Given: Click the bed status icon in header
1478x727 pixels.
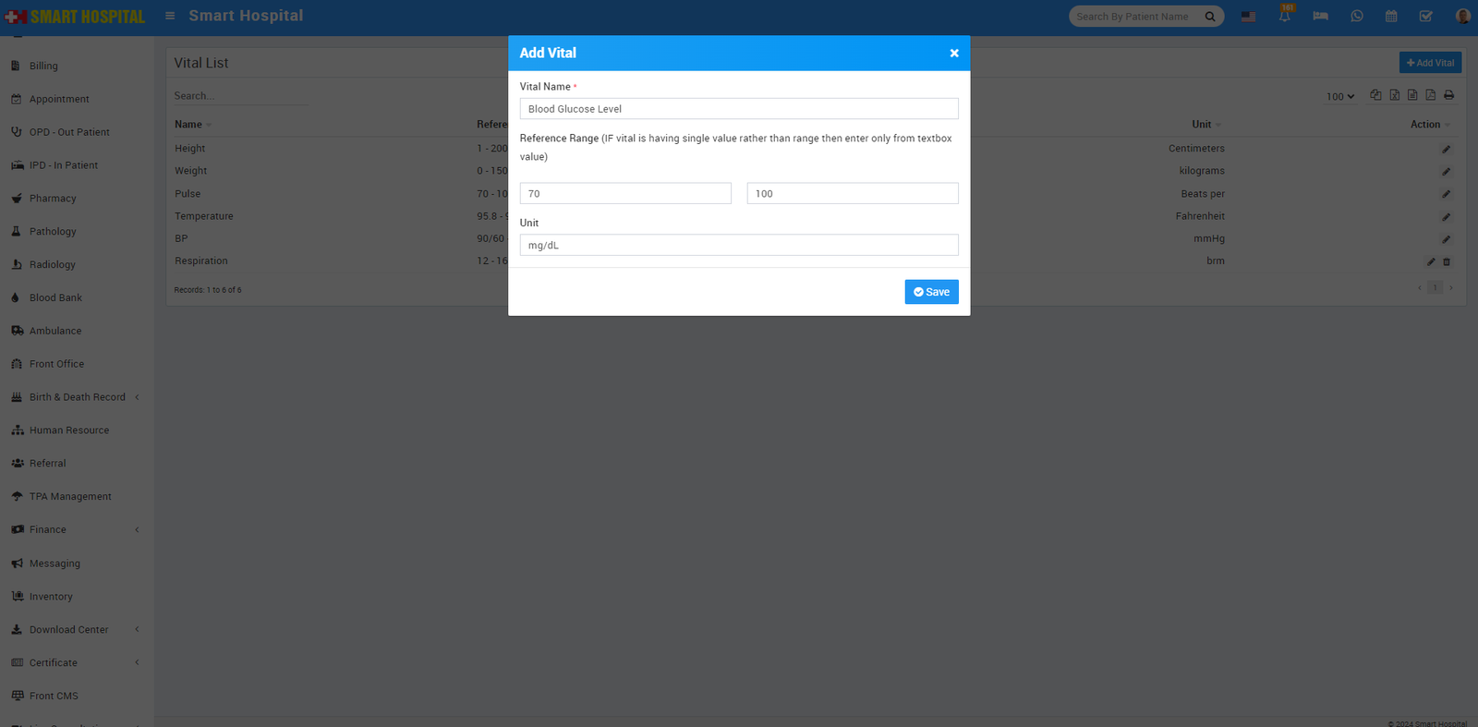Looking at the screenshot, I should pos(1320,17).
